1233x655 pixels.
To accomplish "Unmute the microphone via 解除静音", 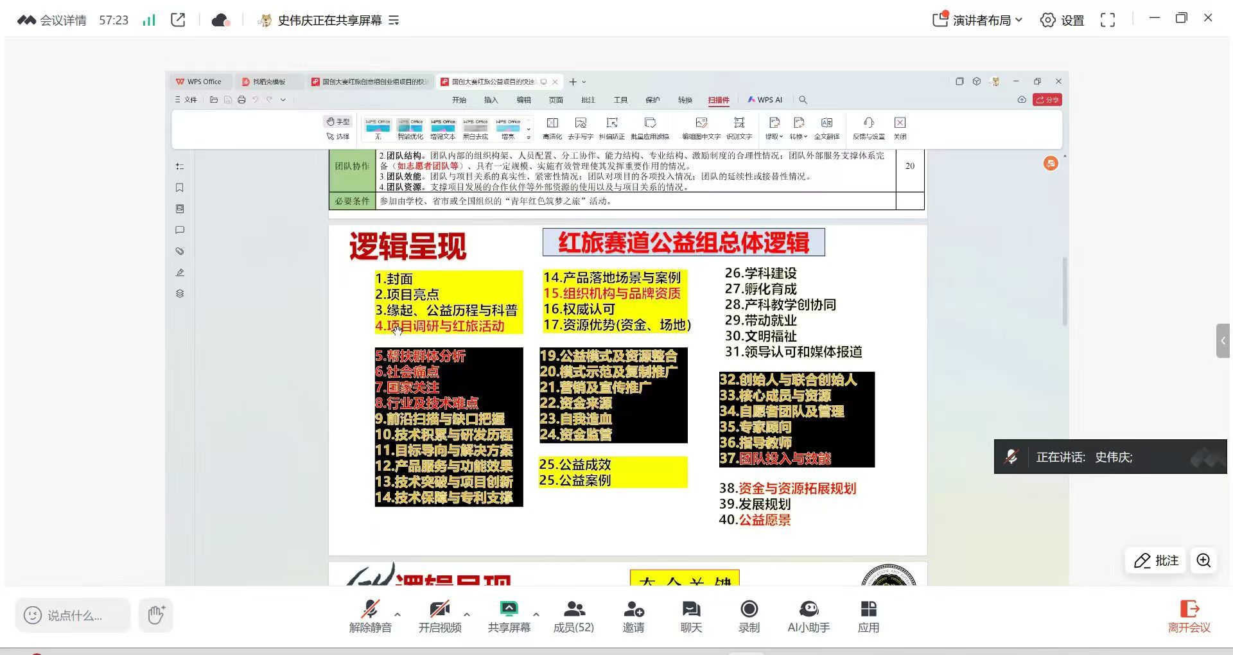I will [x=369, y=615].
